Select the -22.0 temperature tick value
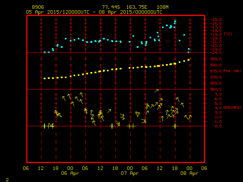The image size is (243, 182). tap(216, 45)
